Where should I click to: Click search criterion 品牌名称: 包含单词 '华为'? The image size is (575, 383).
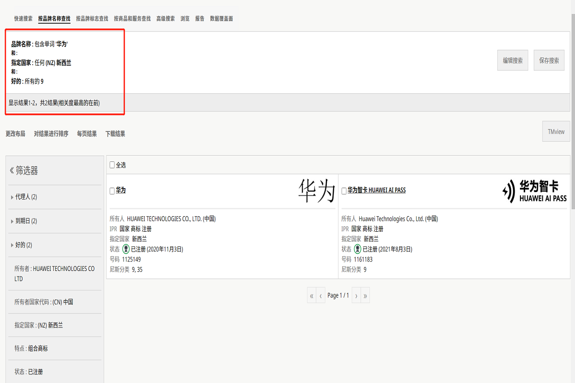[x=40, y=44]
